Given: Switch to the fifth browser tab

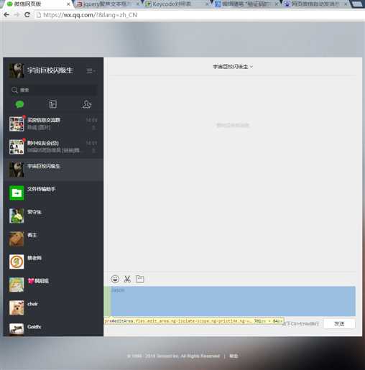Looking at the screenshot, I should (316, 4).
